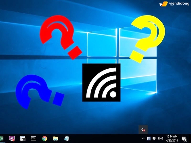191x143 pixels.
Task: Click the muted volume icon in tray overflow
Action: (143, 130)
